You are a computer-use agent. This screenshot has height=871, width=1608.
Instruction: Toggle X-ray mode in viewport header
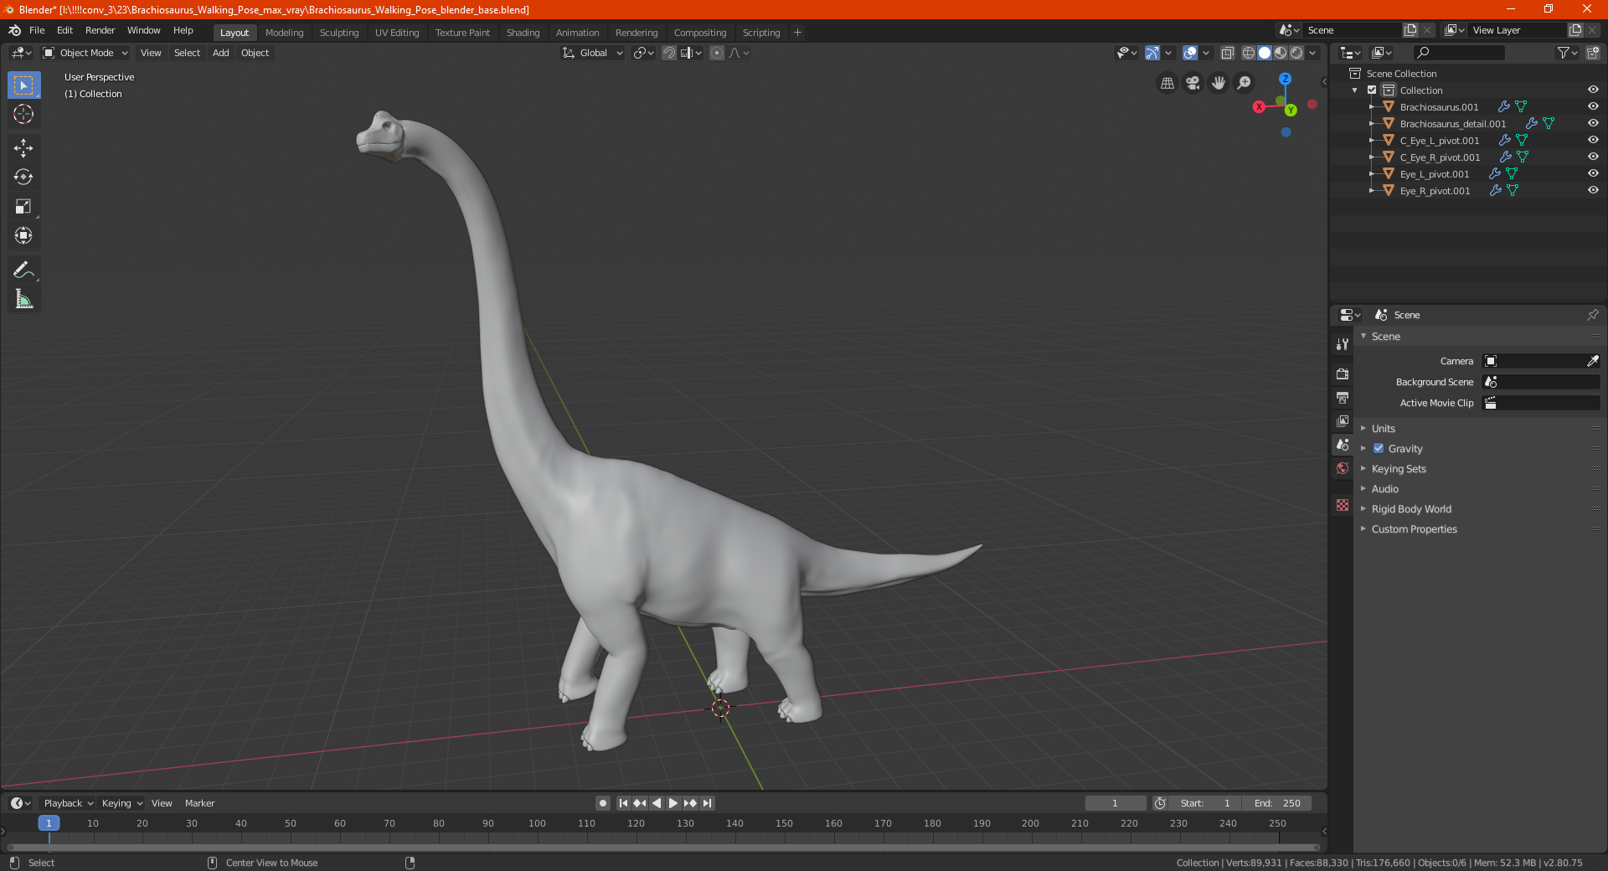point(1227,53)
